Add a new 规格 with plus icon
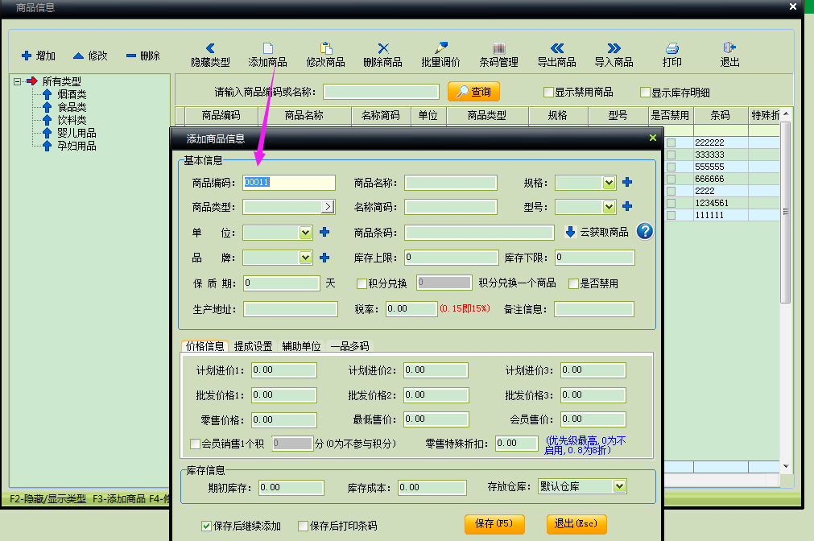 [x=627, y=182]
